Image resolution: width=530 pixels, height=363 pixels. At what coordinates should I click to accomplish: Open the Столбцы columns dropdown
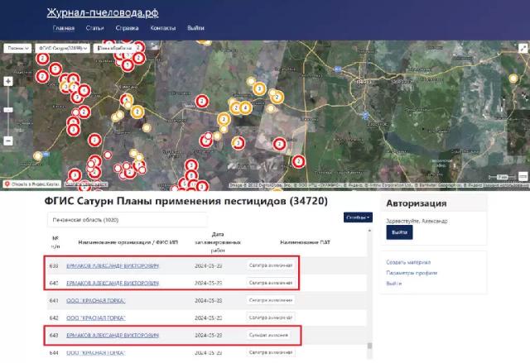point(358,217)
